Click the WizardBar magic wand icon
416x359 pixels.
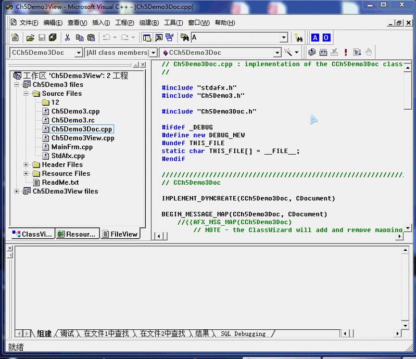[288, 52]
